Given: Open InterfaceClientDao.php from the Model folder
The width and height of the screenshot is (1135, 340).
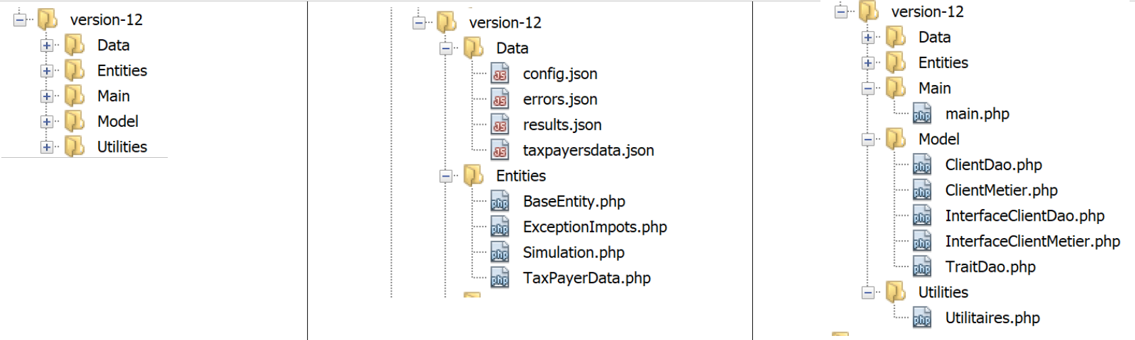Looking at the screenshot, I should click(1025, 216).
